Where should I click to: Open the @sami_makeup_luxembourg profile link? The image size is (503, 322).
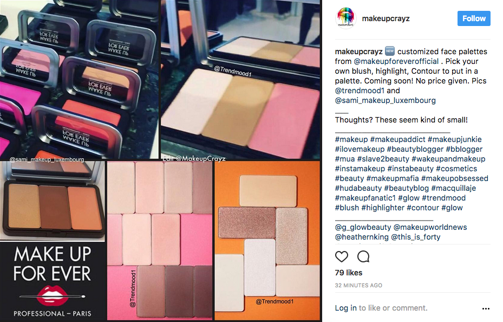[x=386, y=100]
